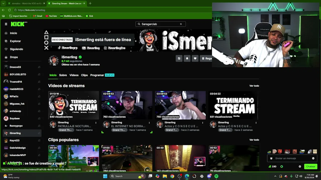Screen dimensions: 321x180
Task: Click the anitalaulp avatar in sidebar
Action: click(x=6, y=111)
